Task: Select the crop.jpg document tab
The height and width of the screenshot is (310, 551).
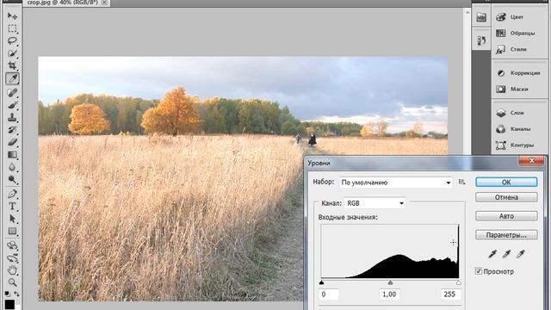Action: coord(62,3)
